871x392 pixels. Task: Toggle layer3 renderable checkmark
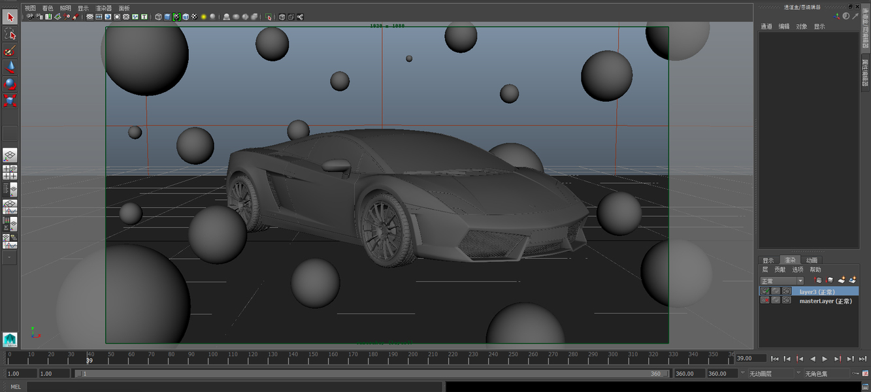point(764,291)
